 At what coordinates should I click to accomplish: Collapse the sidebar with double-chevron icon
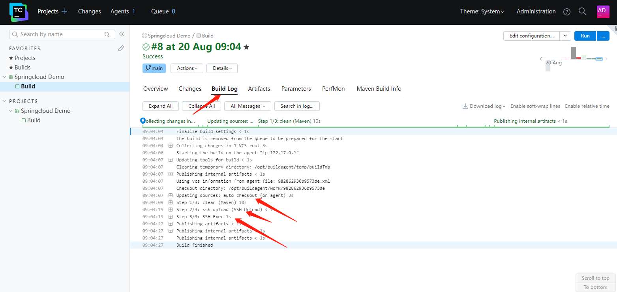pyautogui.click(x=122, y=34)
